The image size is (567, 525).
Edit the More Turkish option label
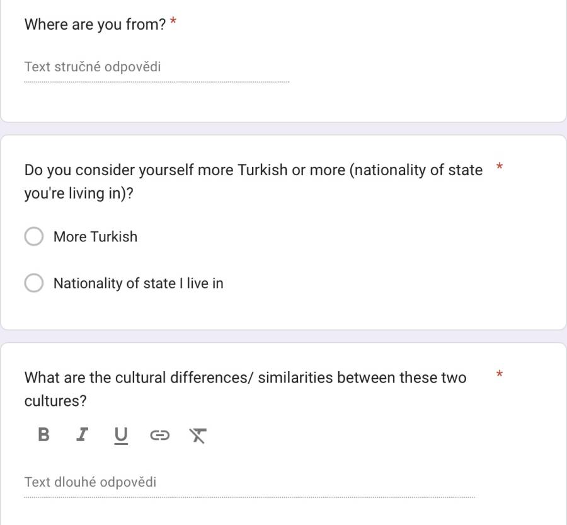(x=96, y=236)
